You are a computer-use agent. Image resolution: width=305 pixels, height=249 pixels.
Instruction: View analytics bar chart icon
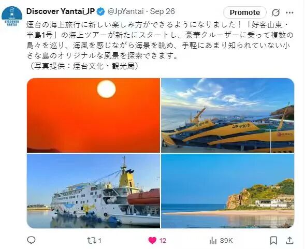(213, 241)
